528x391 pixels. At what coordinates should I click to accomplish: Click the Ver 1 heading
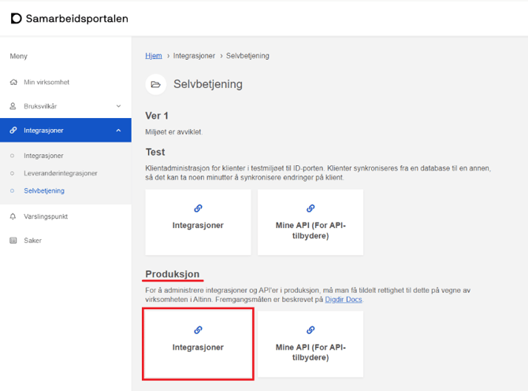pos(157,116)
